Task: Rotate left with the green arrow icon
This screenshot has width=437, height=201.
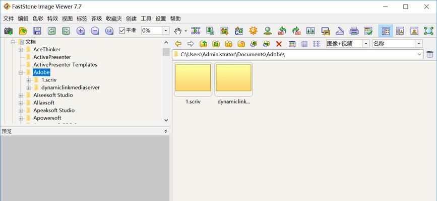Action: coord(282,31)
